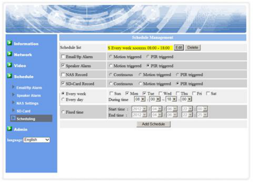The image size is (254, 183).
Task: Click the triangle icon beside SD-Card
Action: coord(13,110)
